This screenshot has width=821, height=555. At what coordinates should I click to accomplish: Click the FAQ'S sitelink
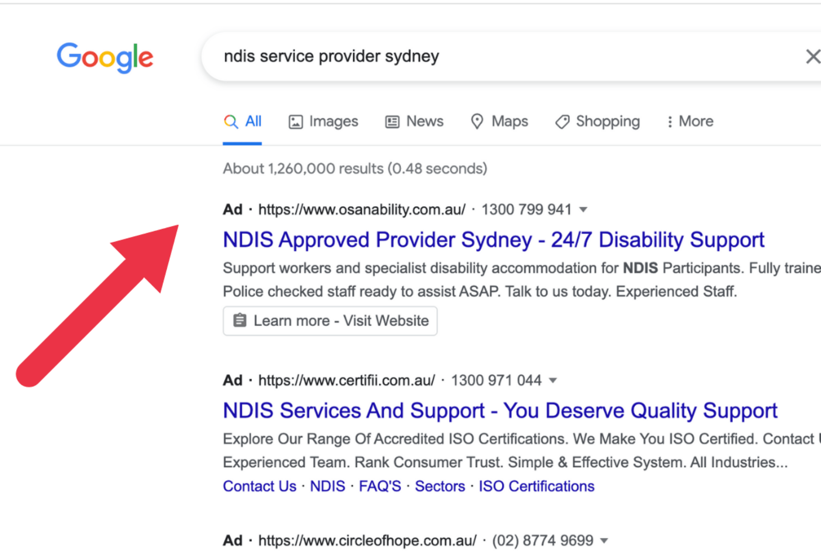coord(380,486)
